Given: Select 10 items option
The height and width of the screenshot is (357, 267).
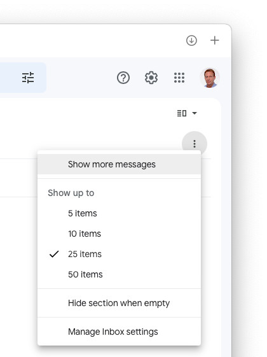Looking at the screenshot, I should click(119, 234).
